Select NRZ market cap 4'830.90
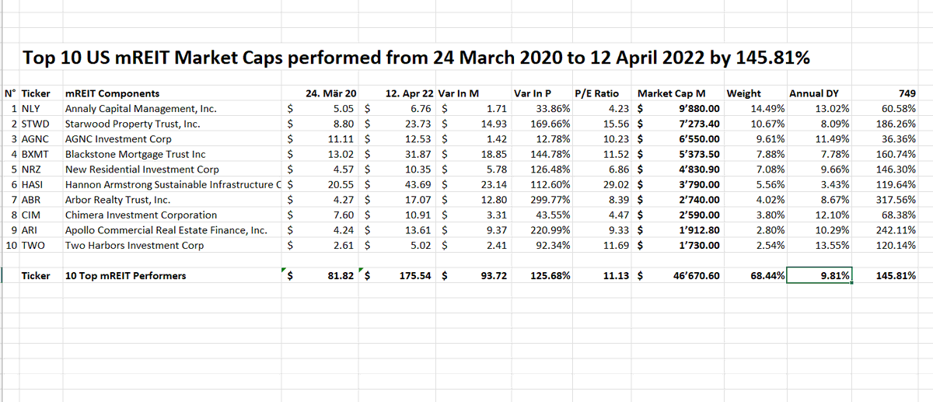Viewport: 933px width, 402px height. (700, 170)
